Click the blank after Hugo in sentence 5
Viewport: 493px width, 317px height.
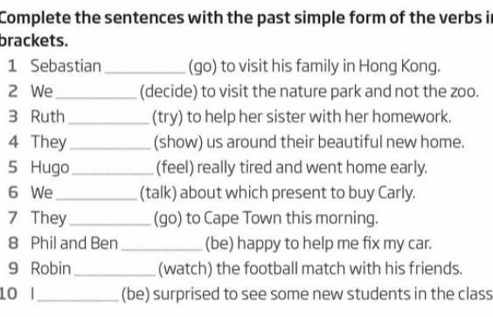tap(113, 173)
